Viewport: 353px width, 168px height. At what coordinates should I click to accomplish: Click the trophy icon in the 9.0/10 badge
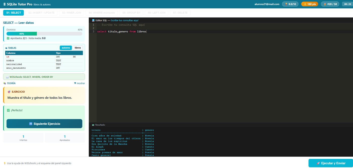pos(286,4)
